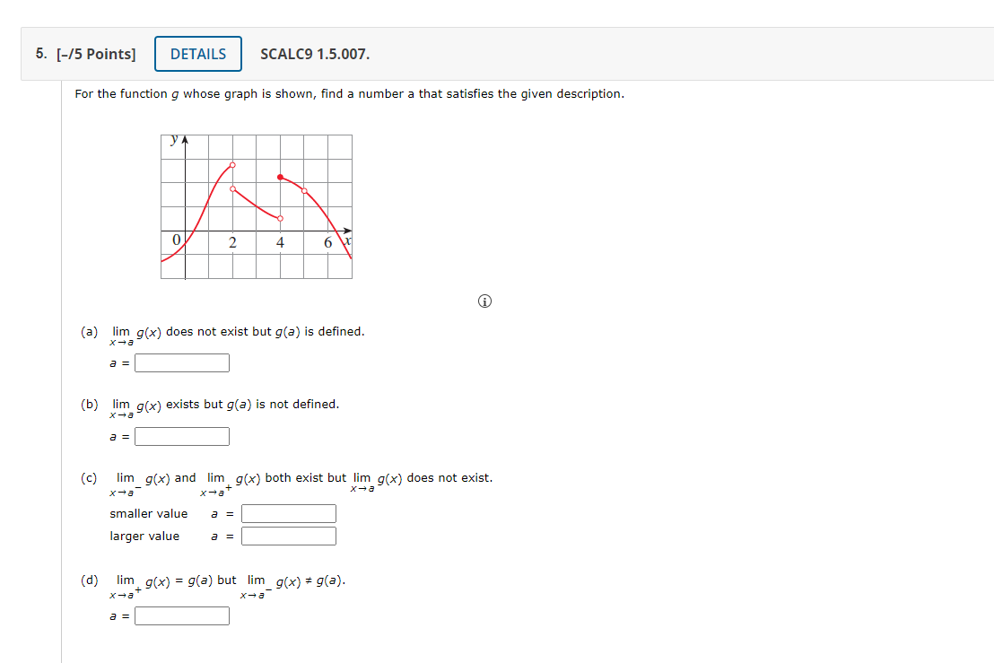Click the info icon beside the graph

[484, 301]
